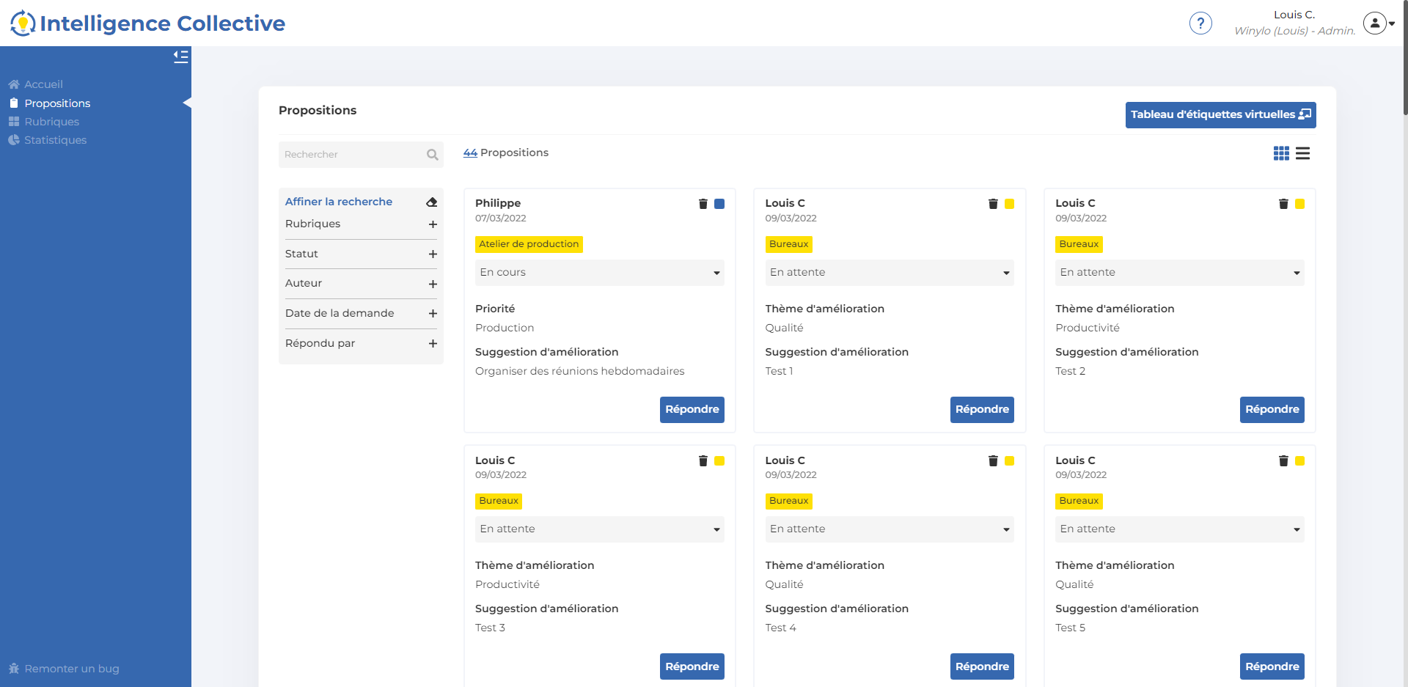This screenshot has width=1408, height=687.
Task: Delete the Test 2 proposition
Action: pyautogui.click(x=1283, y=204)
